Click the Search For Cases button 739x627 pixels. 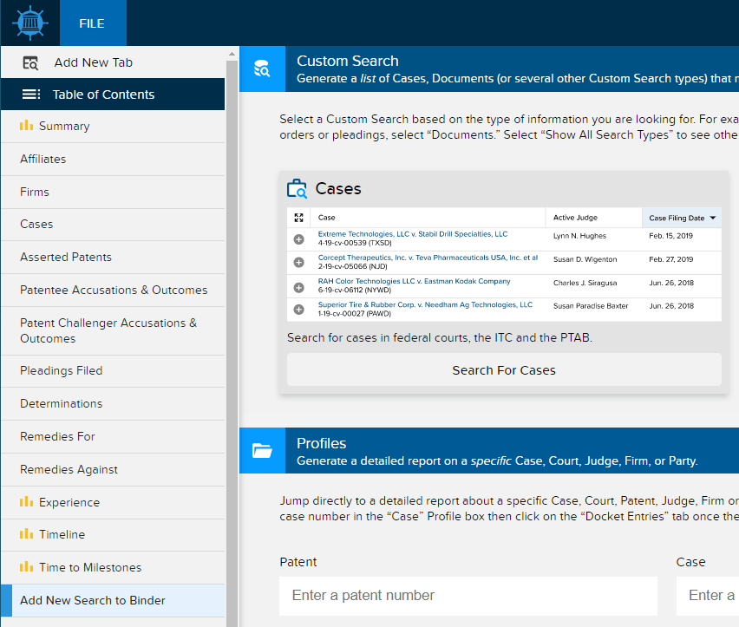504,370
